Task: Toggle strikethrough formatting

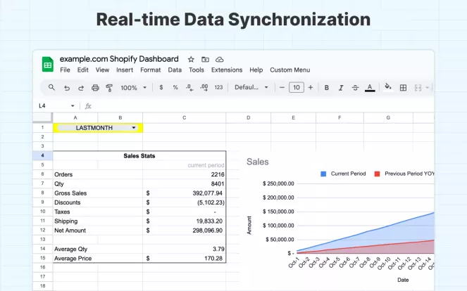Action: pos(355,88)
